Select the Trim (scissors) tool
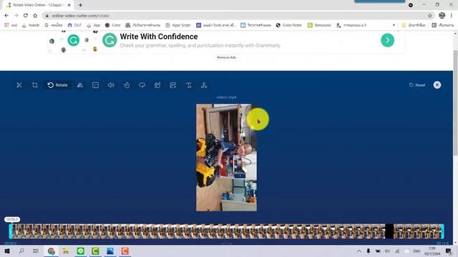The height and width of the screenshot is (257, 458). tap(19, 85)
